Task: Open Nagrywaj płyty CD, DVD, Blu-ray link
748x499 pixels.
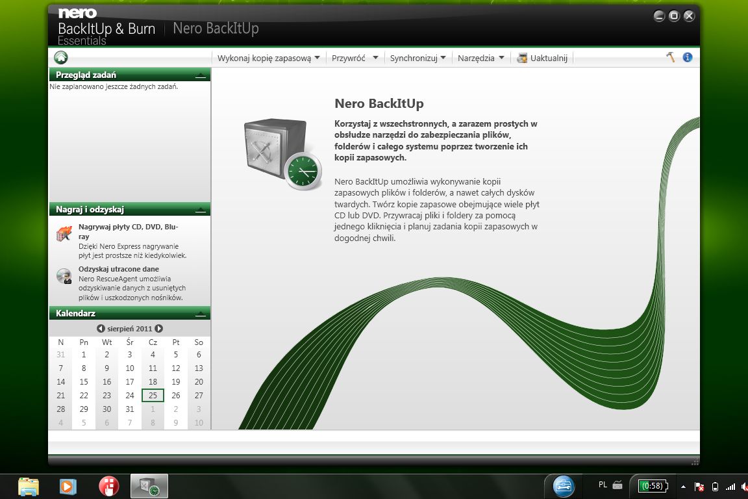Action: coord(129,231)
